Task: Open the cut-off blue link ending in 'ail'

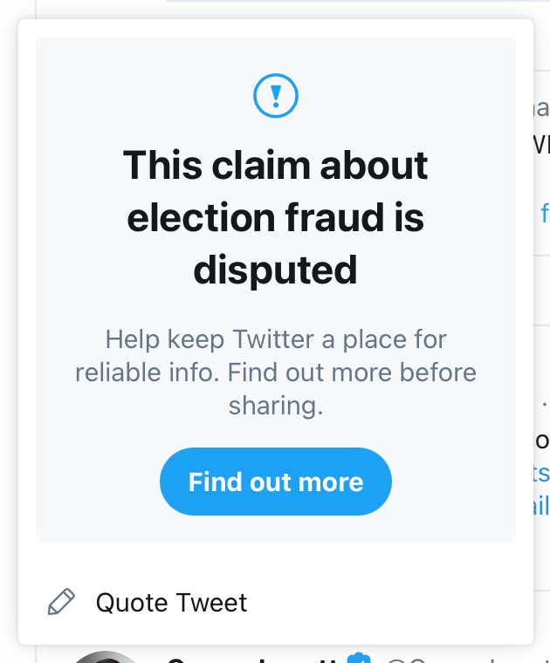Action: 541,507
